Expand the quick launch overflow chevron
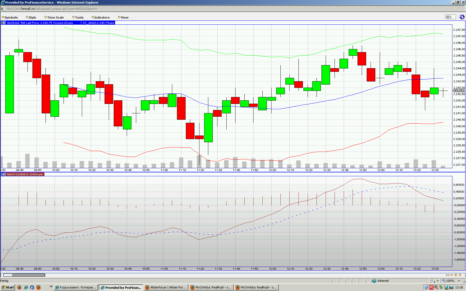This screenshot has width=466, height=291. (x=51, y=287)
